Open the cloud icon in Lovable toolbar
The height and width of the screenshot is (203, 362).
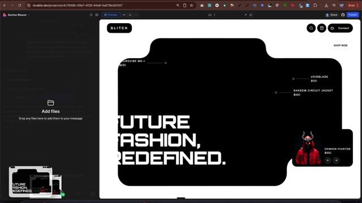tap(130, 15)
